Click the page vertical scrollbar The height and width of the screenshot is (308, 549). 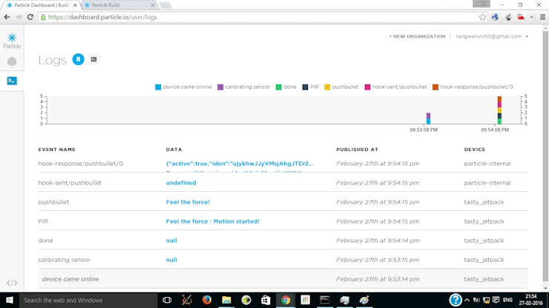(x=545, y=155)
